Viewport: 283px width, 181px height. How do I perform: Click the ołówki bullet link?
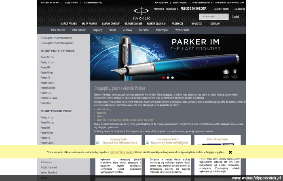(100, 116)
